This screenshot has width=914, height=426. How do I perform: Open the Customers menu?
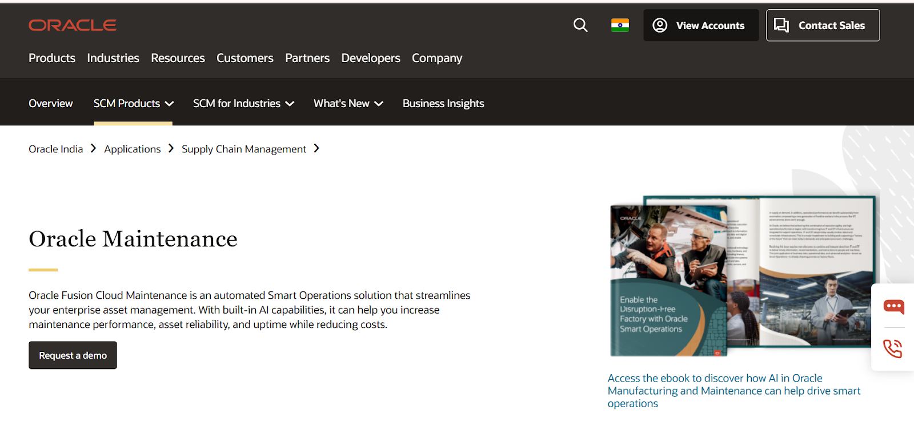(245, 58)
